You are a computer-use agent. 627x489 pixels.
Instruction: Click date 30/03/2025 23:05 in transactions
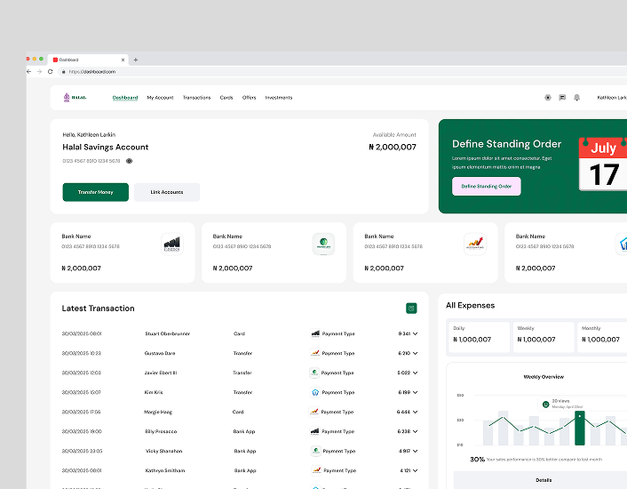[82, 451]
